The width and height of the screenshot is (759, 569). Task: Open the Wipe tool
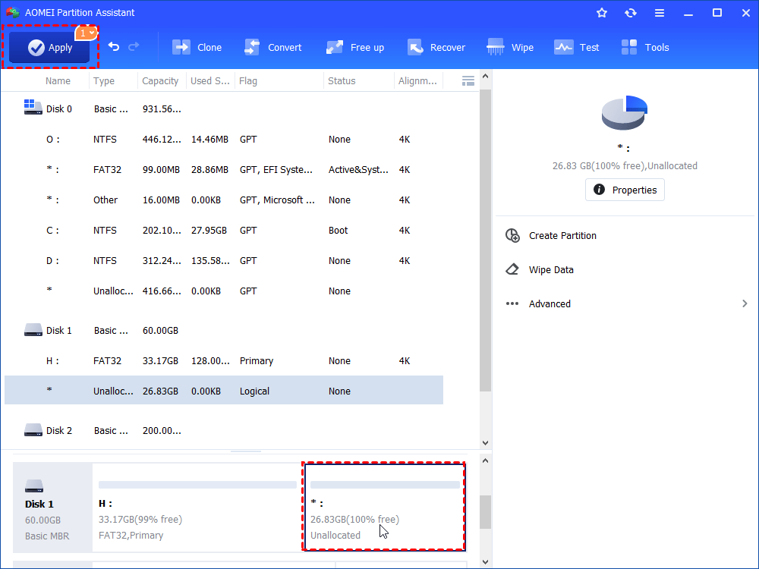tap(510, 47)
